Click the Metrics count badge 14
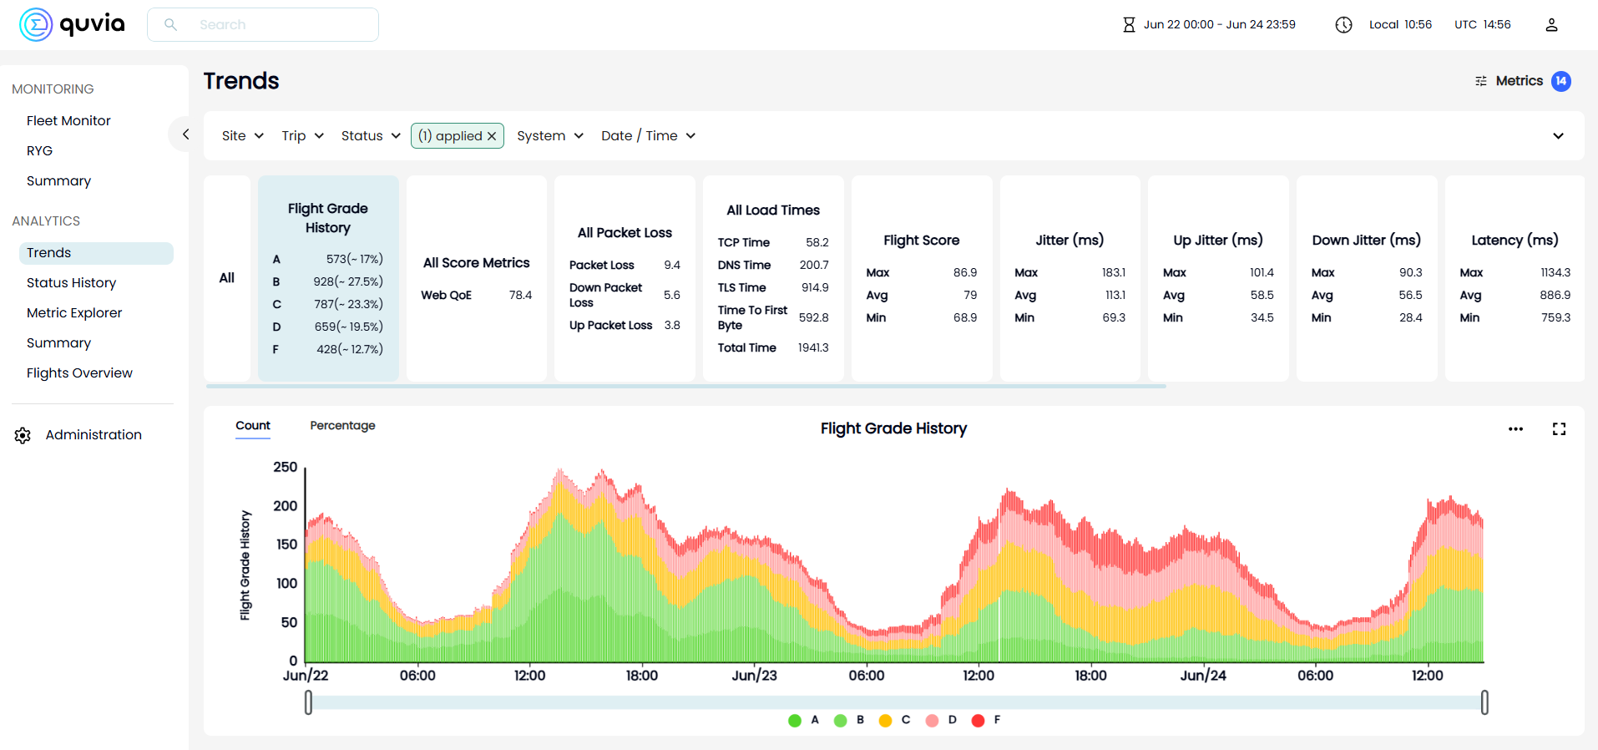The height and width of the screenshot is (750, 1598). click(1561, 81)
